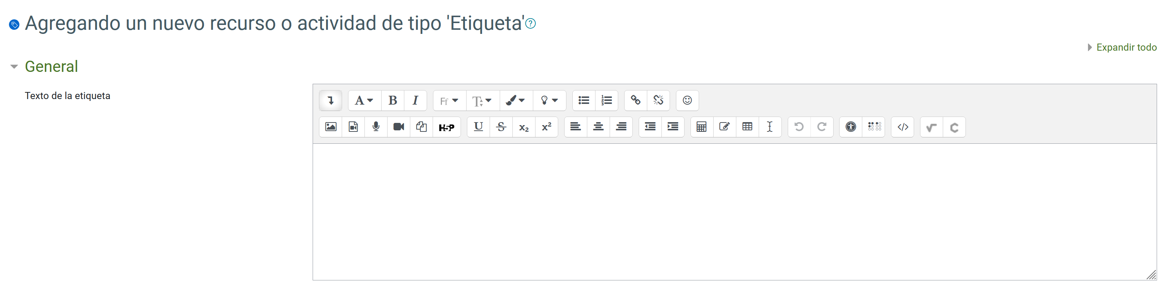Click the redo arrow
Image resolution: width=1163 pixels, height=286 pixels.
pyautogui.click(x=822, y=127)
